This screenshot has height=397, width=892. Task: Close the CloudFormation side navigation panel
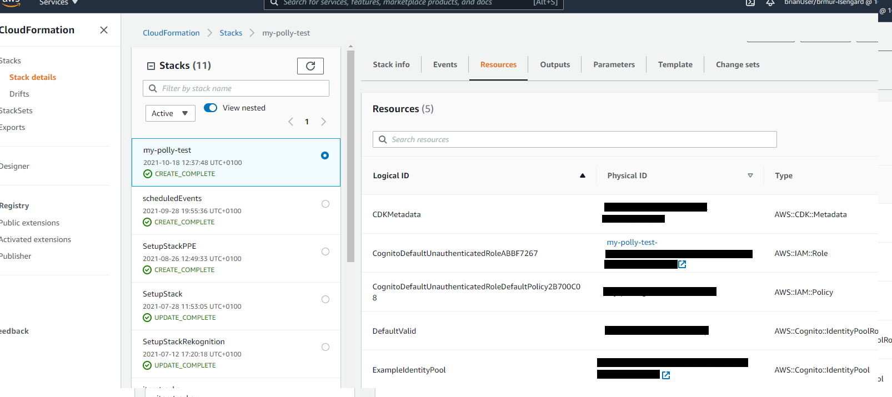(104, 30)
